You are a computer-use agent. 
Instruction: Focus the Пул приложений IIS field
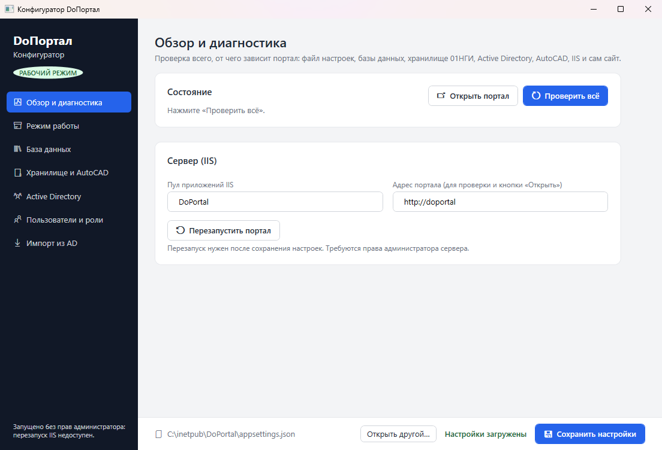275,202
